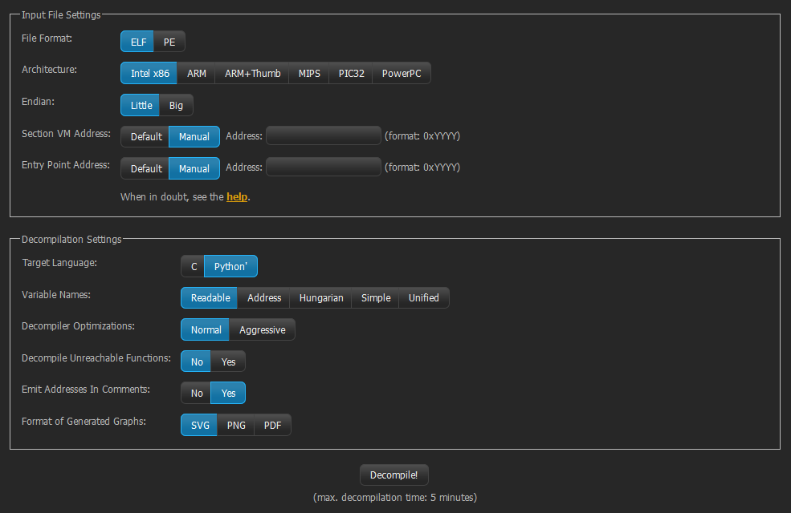Viewport: 791px width, 513px height.
Task: Choose PNG graph format
Action: click(236, 426)
